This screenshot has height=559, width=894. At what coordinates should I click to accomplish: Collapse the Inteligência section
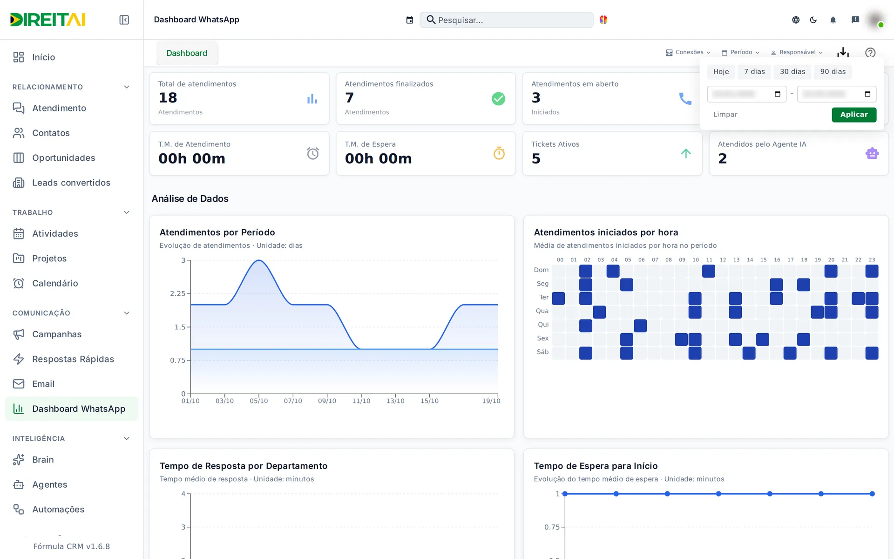[127, 438]
